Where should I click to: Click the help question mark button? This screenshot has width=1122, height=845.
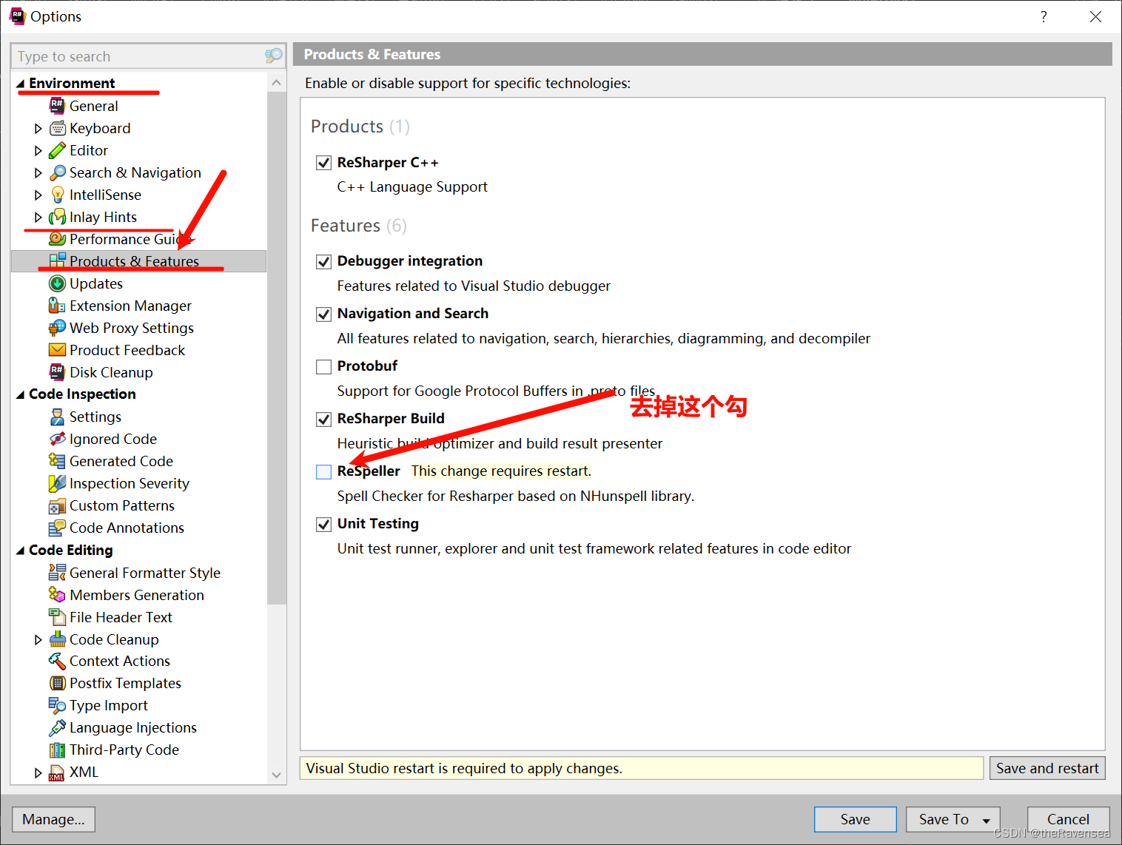tap(1044, 16)
